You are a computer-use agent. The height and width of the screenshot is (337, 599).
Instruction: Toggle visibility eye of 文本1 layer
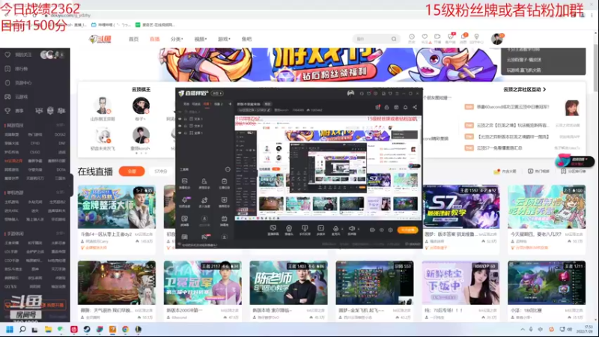180,119
